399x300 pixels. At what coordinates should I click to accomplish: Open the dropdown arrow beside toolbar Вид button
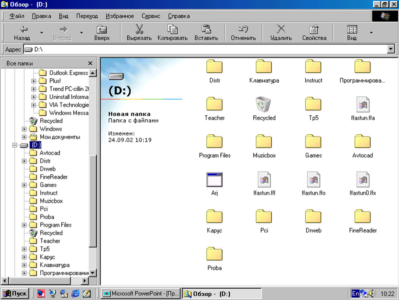(371, 33)
